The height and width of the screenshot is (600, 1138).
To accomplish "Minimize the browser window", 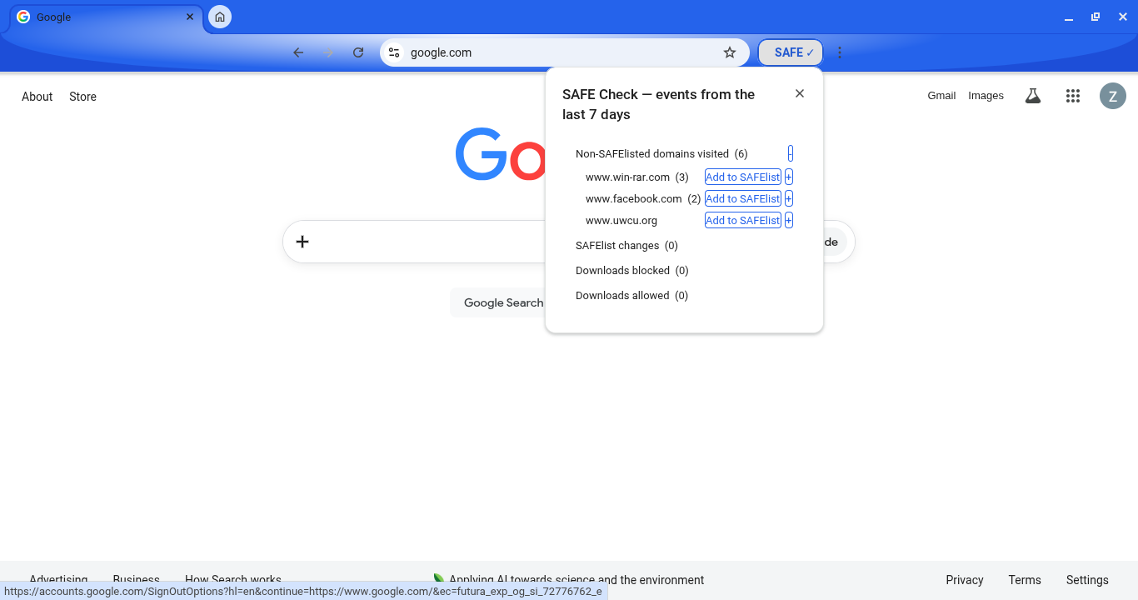I will 1069,17.
